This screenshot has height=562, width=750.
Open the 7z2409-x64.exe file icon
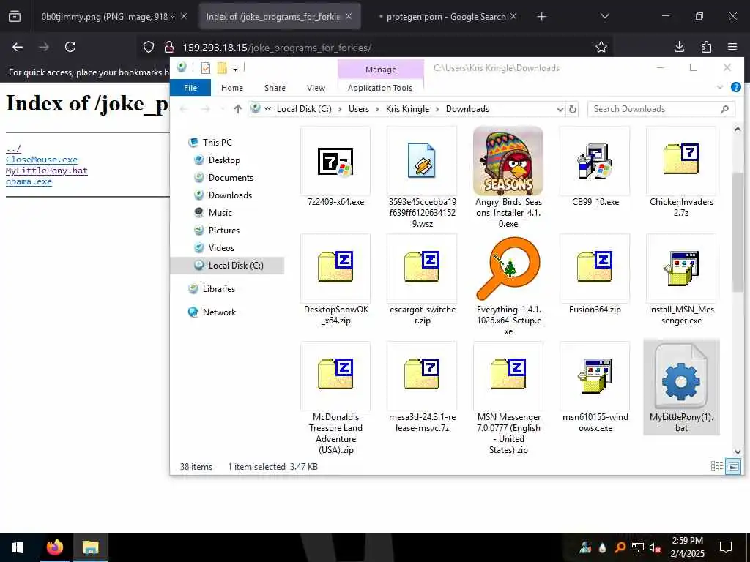pos(335,162)
